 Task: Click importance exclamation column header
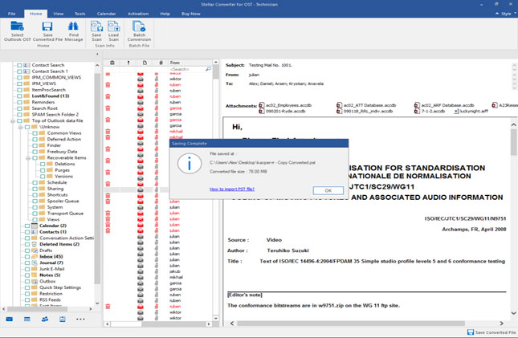point(128,63)
